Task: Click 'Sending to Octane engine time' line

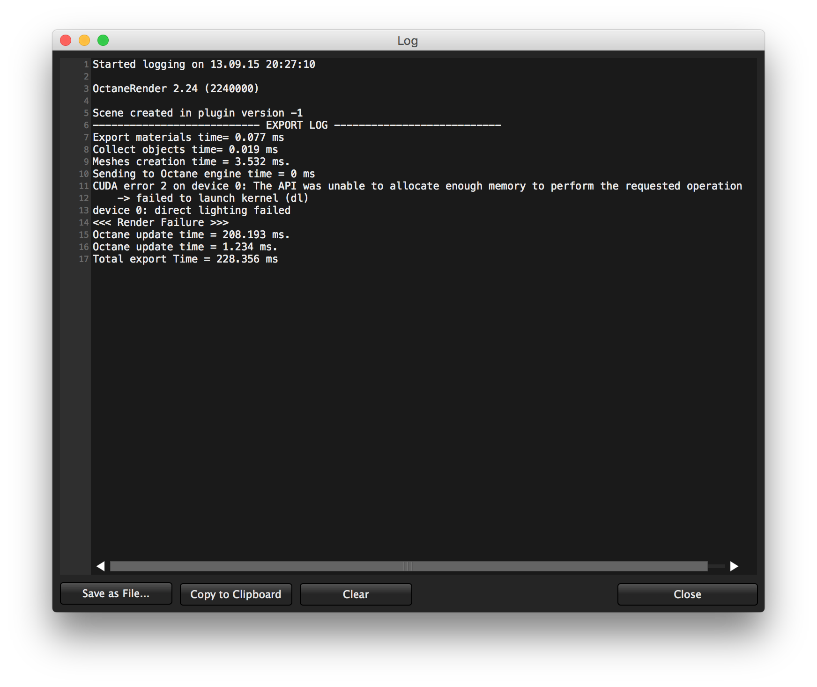Action: pos(204,174)
